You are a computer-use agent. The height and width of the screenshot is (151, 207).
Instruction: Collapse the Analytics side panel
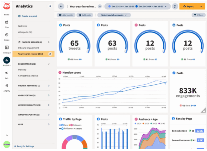tap(50, 6)
